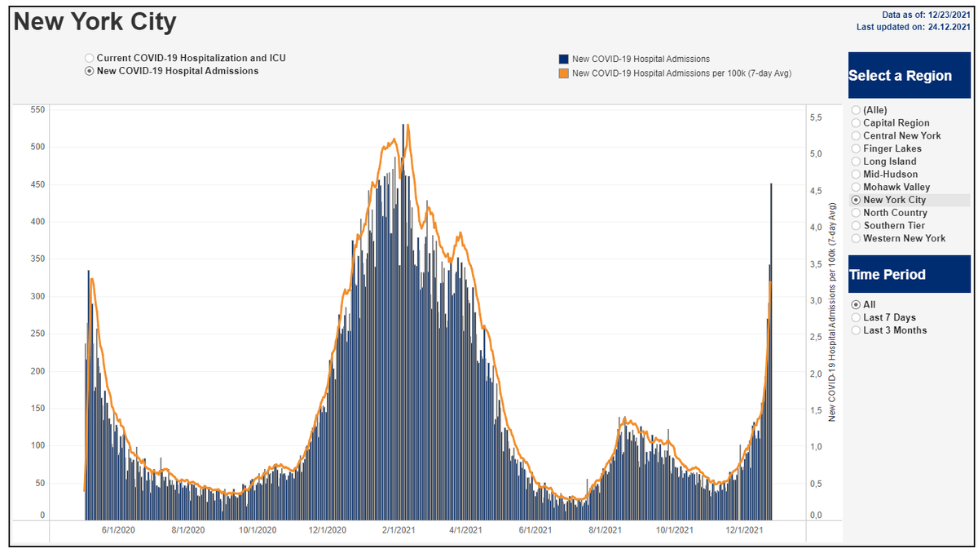
Task: Select New COVID-19 Hospital Admissions radio button
Action: [90, 71]
